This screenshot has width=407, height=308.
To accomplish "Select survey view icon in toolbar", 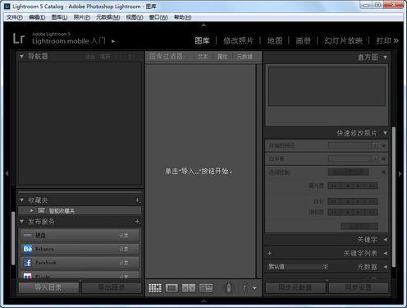I will (x=206, y=288).
